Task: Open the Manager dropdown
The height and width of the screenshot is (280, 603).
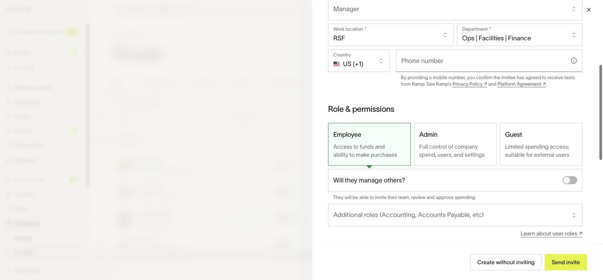Action: [455, 9]
